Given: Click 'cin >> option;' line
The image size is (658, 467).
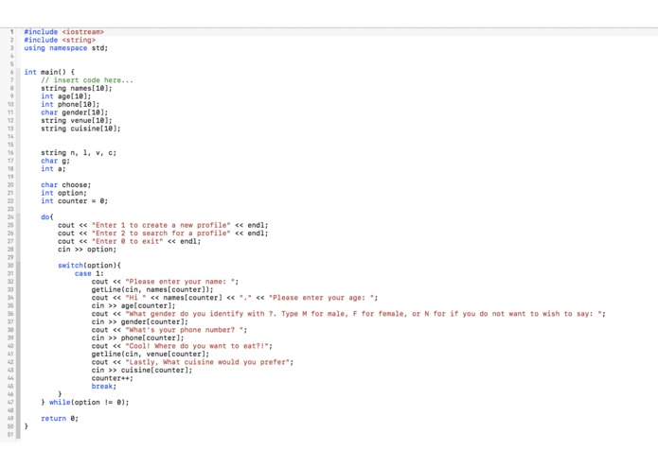Looking at the screenshot, I should point(87,250).
